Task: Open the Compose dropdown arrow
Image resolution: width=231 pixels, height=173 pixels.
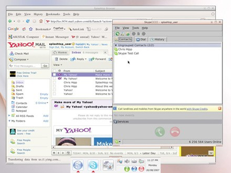Action: coord(28,60)
